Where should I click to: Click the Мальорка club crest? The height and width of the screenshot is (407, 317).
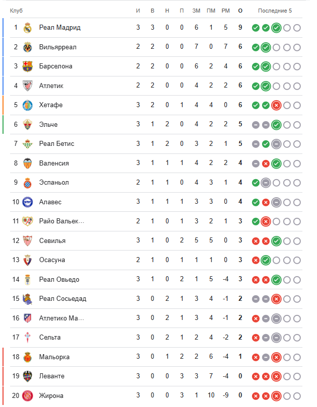pos(27,357)
